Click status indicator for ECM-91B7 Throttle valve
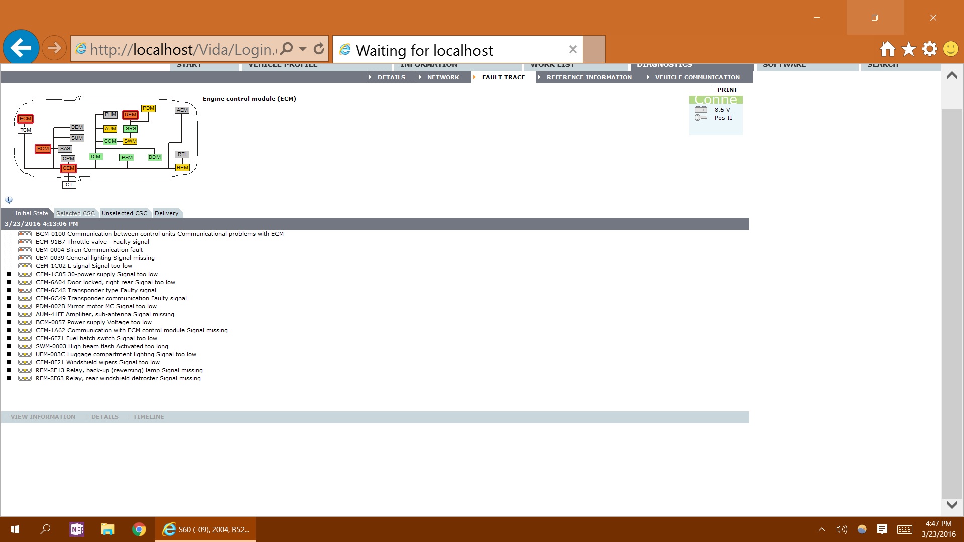The height and width of the screenshot is (542, 964). click(x=25, y=242)
